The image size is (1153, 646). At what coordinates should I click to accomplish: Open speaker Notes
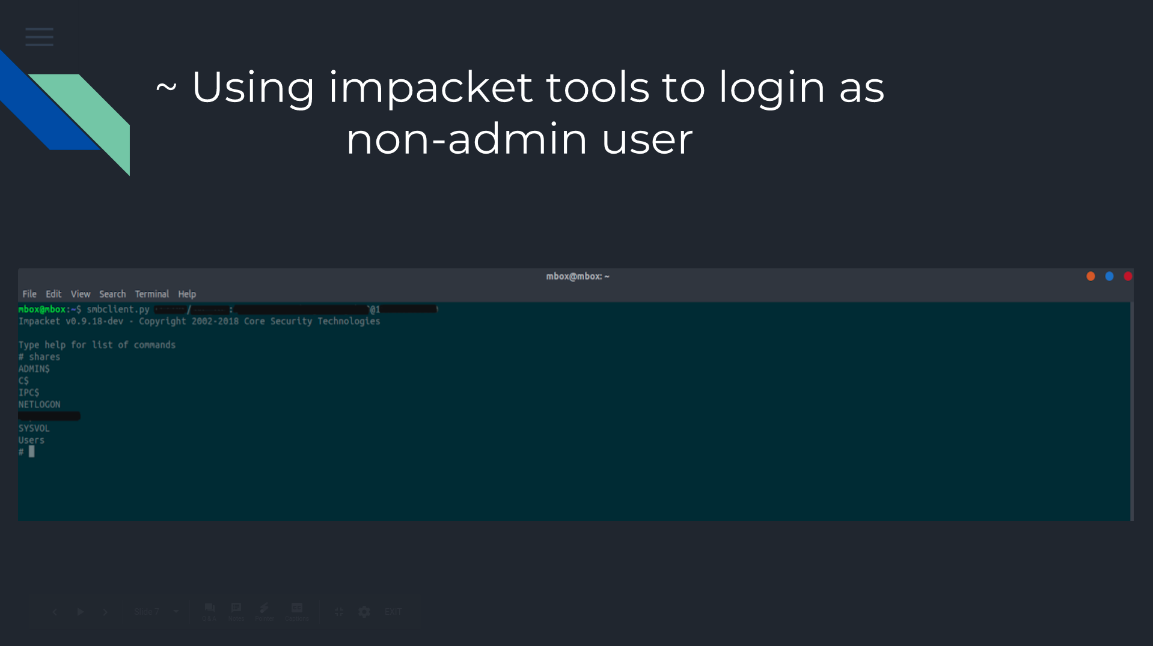[236, 612]
